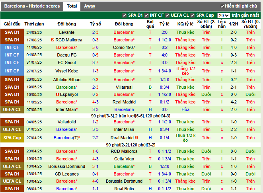
Task: Click red card icon beside RCD Mallorca
Action: [53, 40]
